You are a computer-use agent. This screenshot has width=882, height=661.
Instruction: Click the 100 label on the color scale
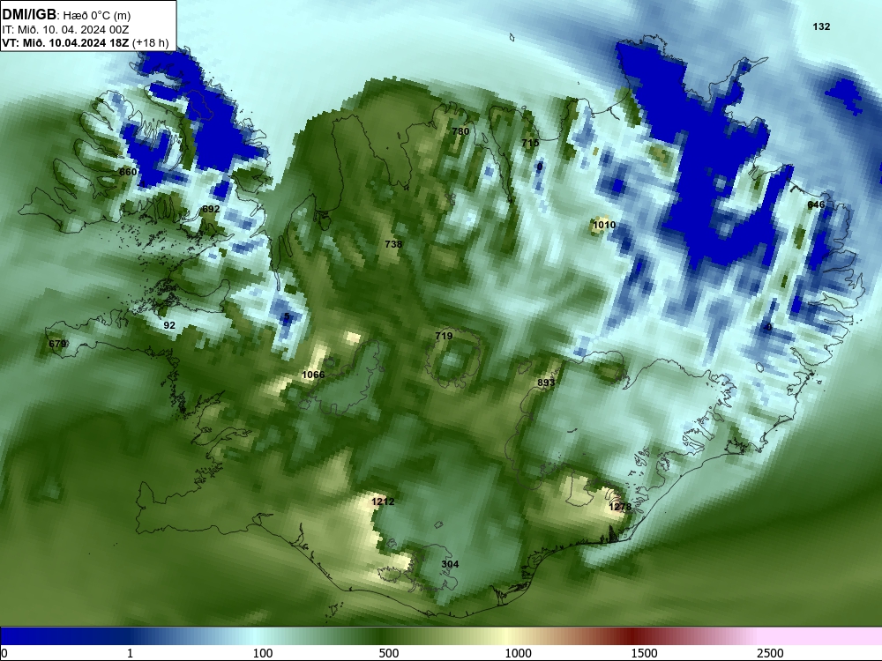pos(263,653)
